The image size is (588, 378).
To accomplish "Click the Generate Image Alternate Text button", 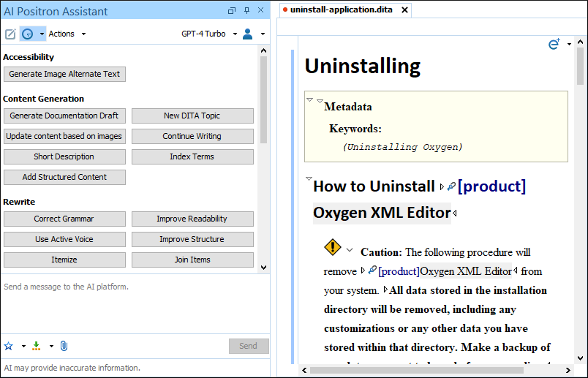I will (64, 75).
